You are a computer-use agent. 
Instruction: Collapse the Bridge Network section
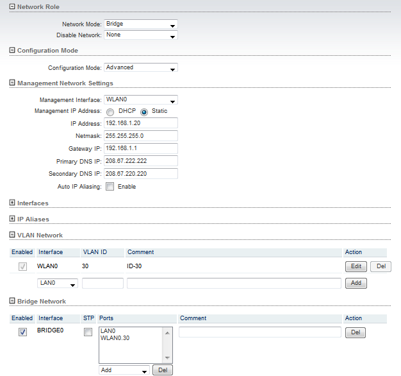[x=12, y=301]
